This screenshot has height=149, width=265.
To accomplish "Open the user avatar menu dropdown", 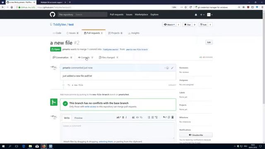I will pyautogui.click(x=210, y=15).
